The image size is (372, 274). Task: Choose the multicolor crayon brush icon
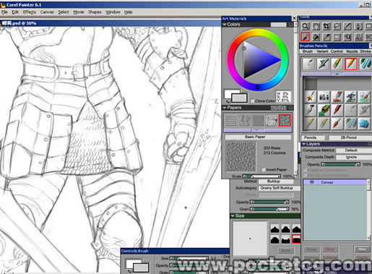pyautogui.click(x=337, y=64)
